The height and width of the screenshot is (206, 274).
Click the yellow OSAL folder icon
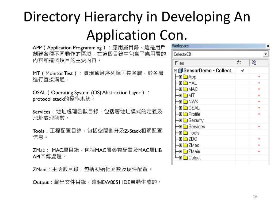[x=185, y=108]
